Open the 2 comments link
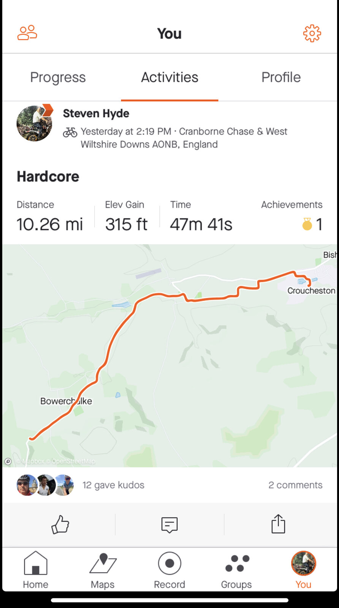Screen dimensions: 339x608 [x=295, y=485]
